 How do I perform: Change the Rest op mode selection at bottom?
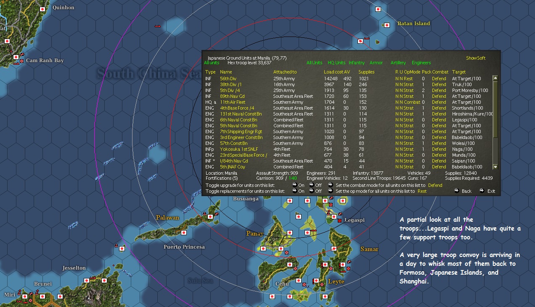pyautogui.click(x=422, y=191)
